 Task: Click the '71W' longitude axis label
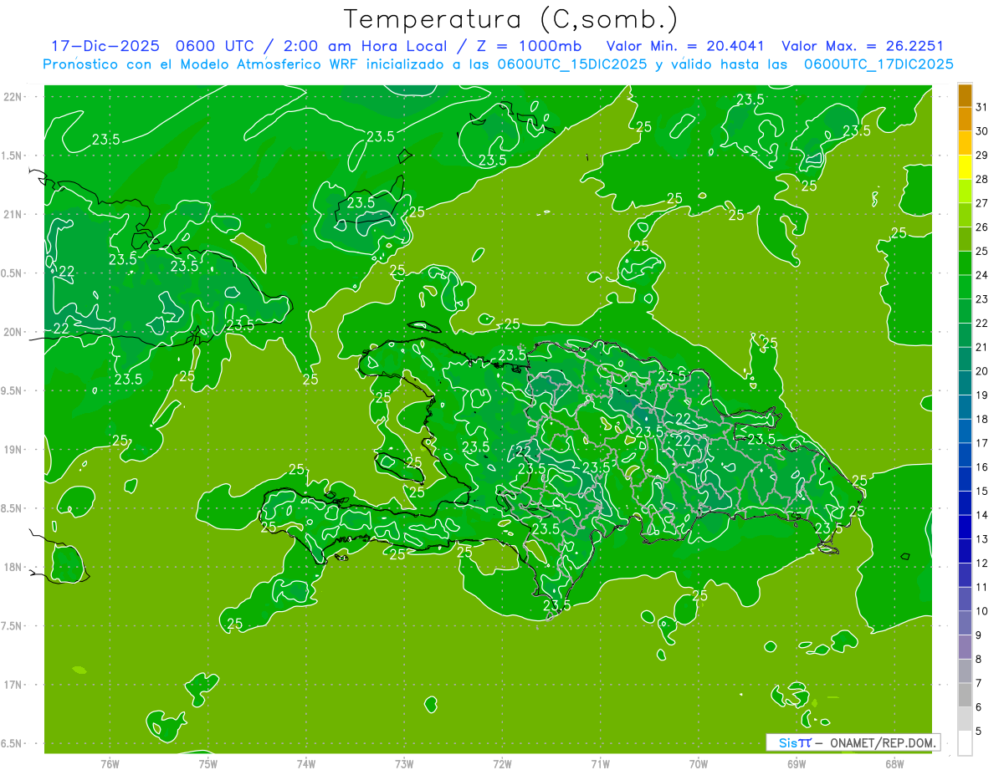pos(600,763)
